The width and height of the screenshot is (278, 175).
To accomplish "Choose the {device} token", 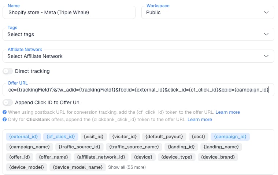I will [143, 157].
